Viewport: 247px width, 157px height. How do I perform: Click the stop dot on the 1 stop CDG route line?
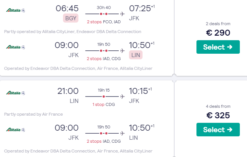pos(104,97)
